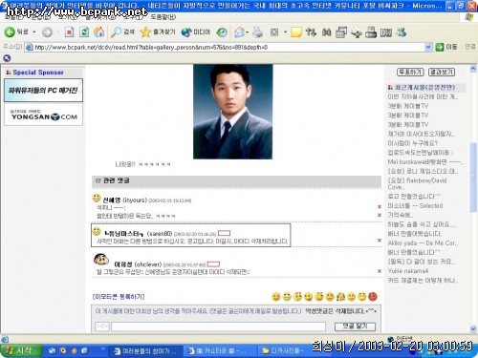Viewport: 478px width, 358px height.
Task: Click the yellow note toolbar icon
Action: point(296,32)
